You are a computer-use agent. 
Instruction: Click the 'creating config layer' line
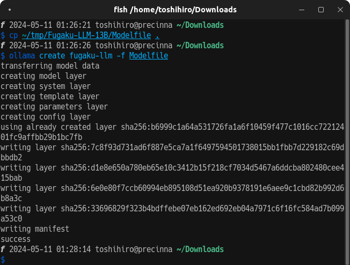pos(46,116)
